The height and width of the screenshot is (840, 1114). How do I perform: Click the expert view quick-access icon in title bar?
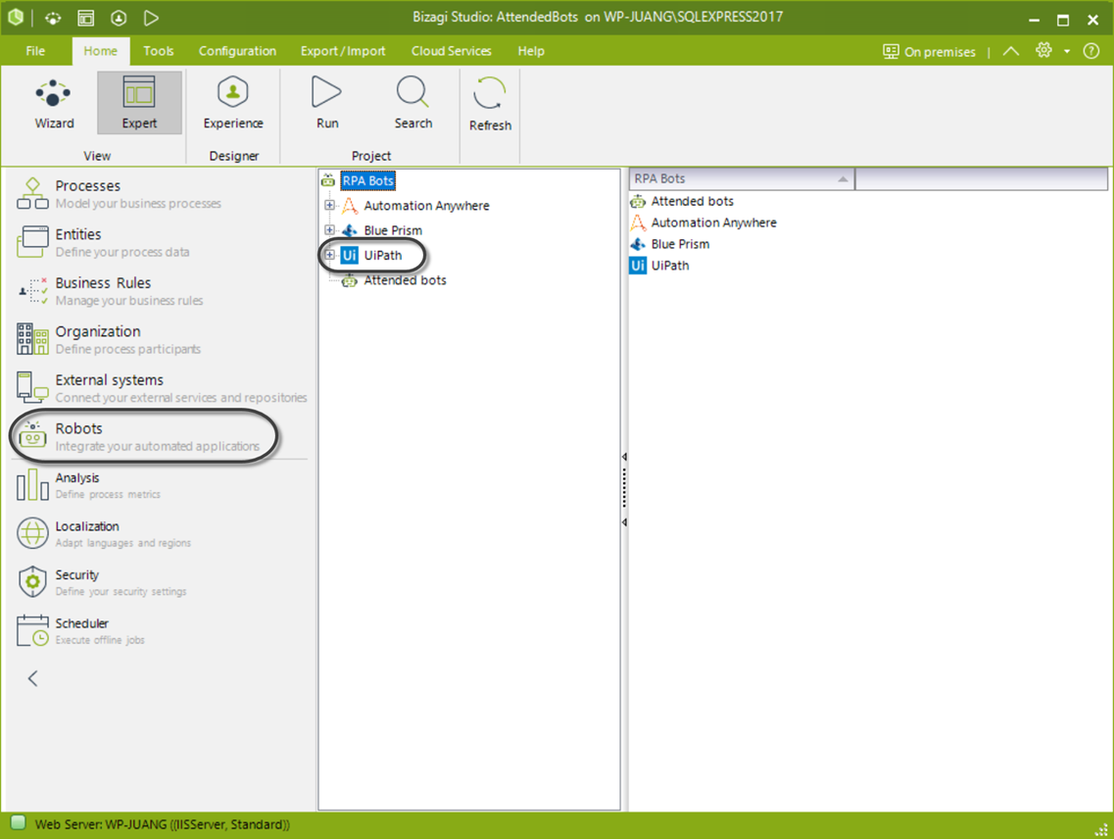[86, 18]
